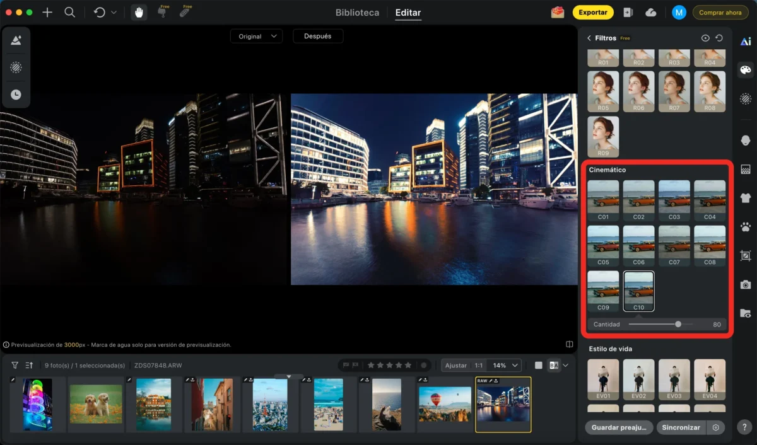Image resolution: width=757 pixels, height=445 pixels.
Task: Toggle the before/after compare view button
Action: click(554, 366)
